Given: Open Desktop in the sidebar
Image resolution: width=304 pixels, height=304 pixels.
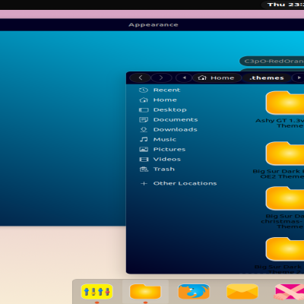Looking at the screenshot, I should click(170, 109).
